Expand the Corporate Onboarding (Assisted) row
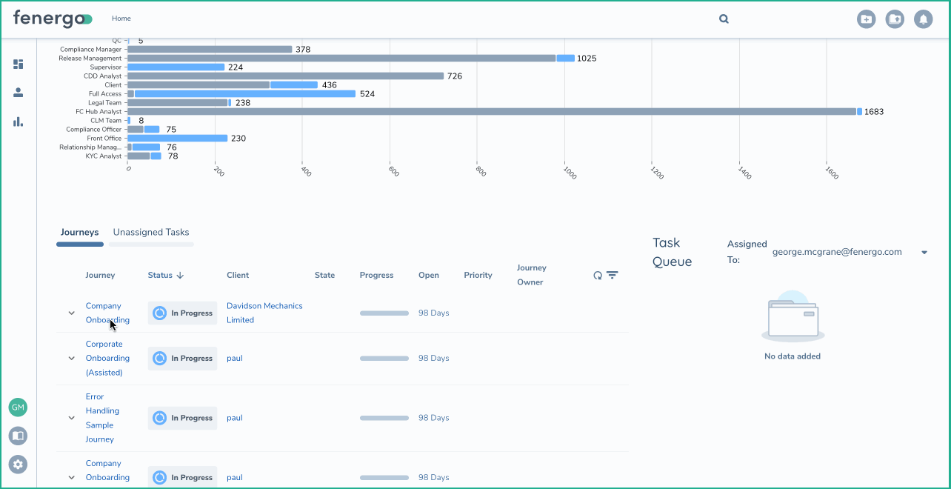The width and height of the screenshot is (951, 489). coord(72,359)
